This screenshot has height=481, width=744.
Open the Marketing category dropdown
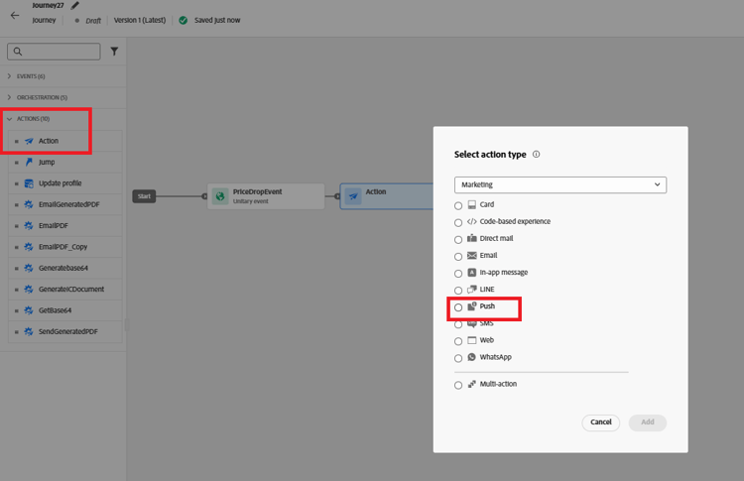560,184
